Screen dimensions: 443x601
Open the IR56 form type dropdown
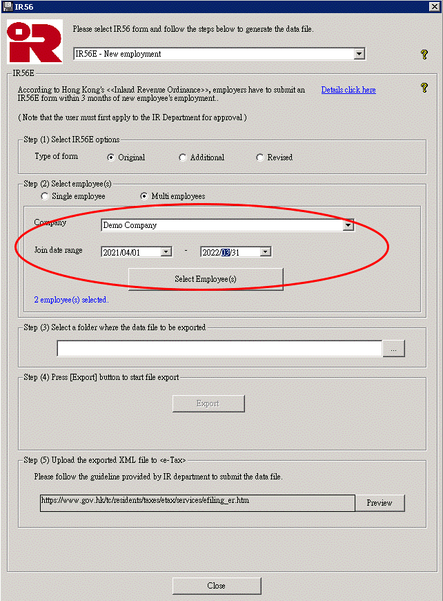tap(358, 54)
